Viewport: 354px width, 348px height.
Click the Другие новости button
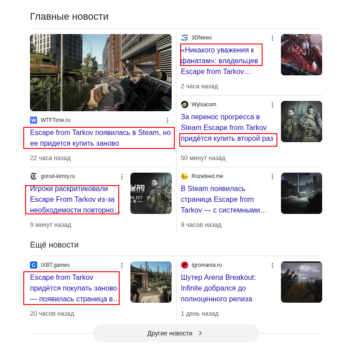pos(176,333)
